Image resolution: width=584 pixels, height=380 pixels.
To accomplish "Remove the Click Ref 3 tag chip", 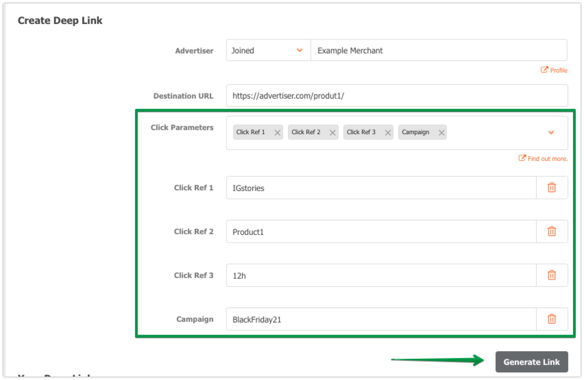I will pyautogui.click(x=388, y=133).
